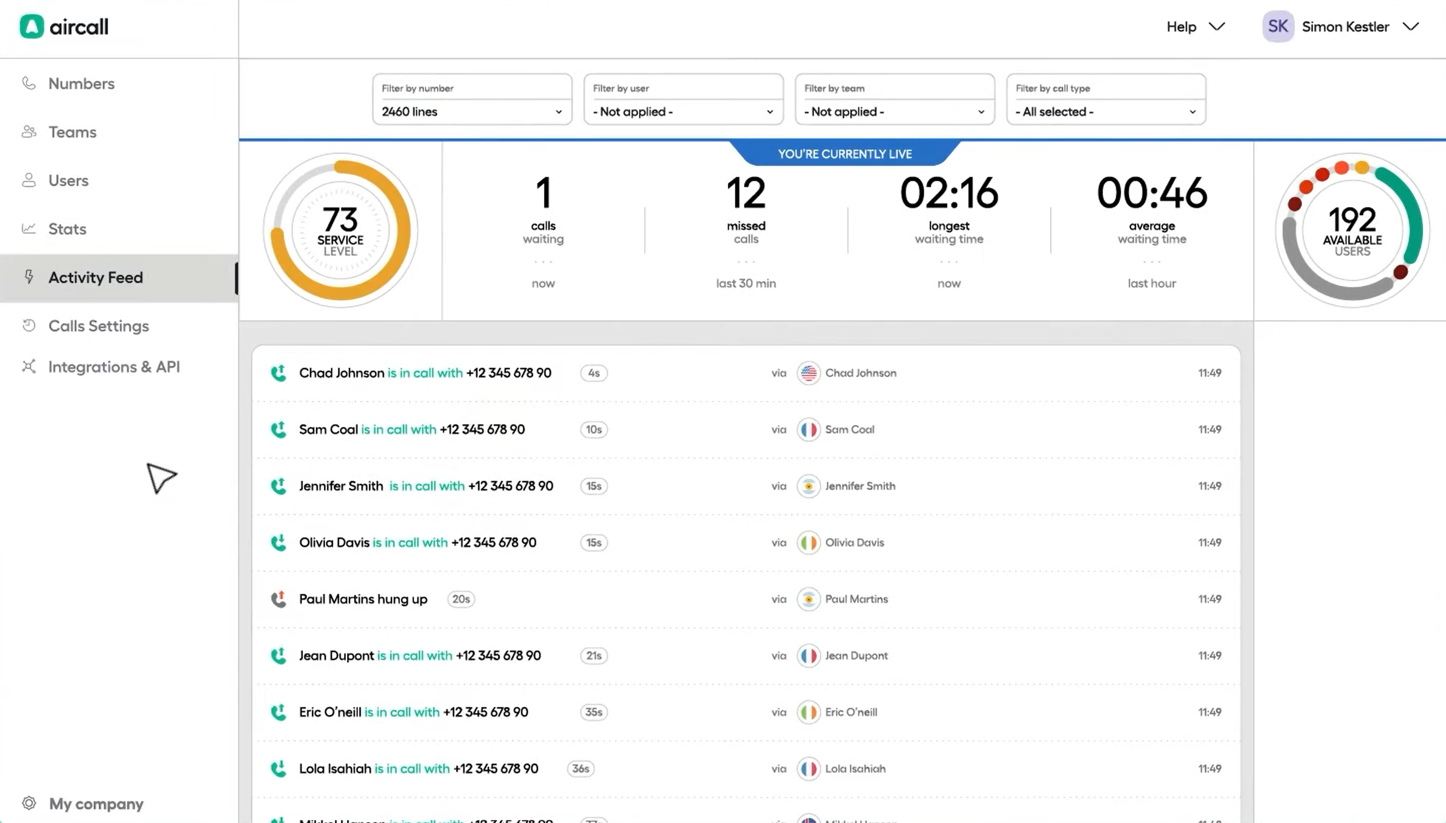The image size is (1446, 823).
Task: Click the Aircall logo home button
Action: click(64, 27)
